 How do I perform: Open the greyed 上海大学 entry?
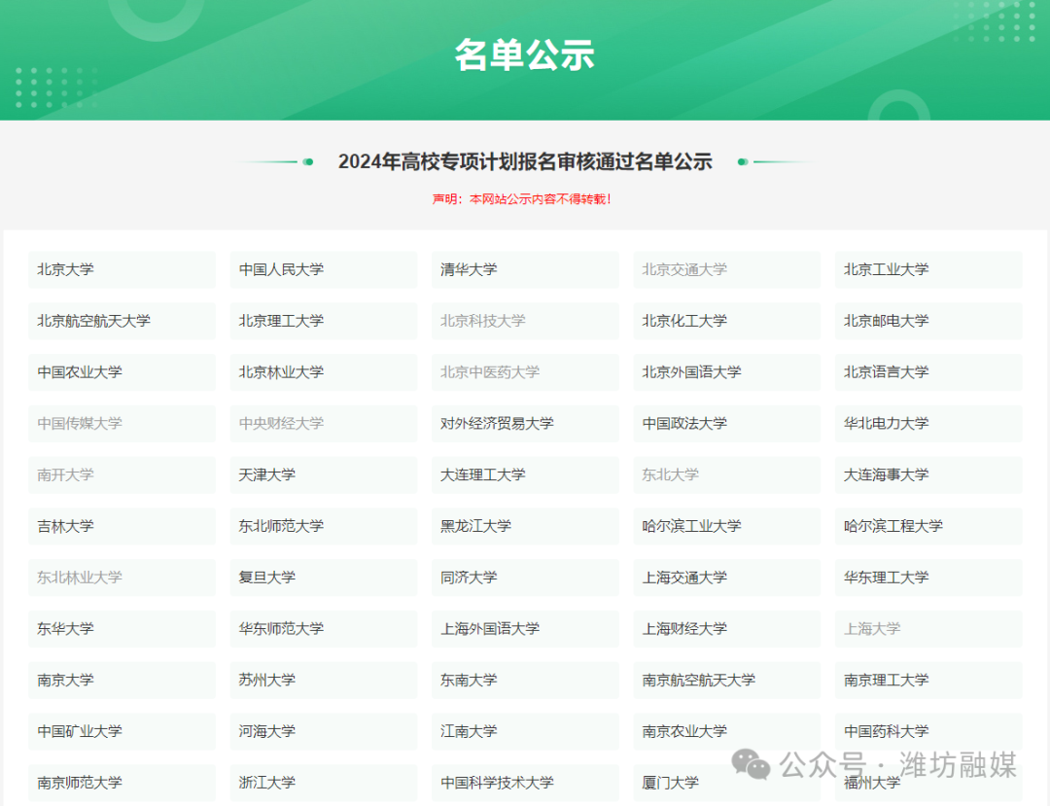click(928, 629)
